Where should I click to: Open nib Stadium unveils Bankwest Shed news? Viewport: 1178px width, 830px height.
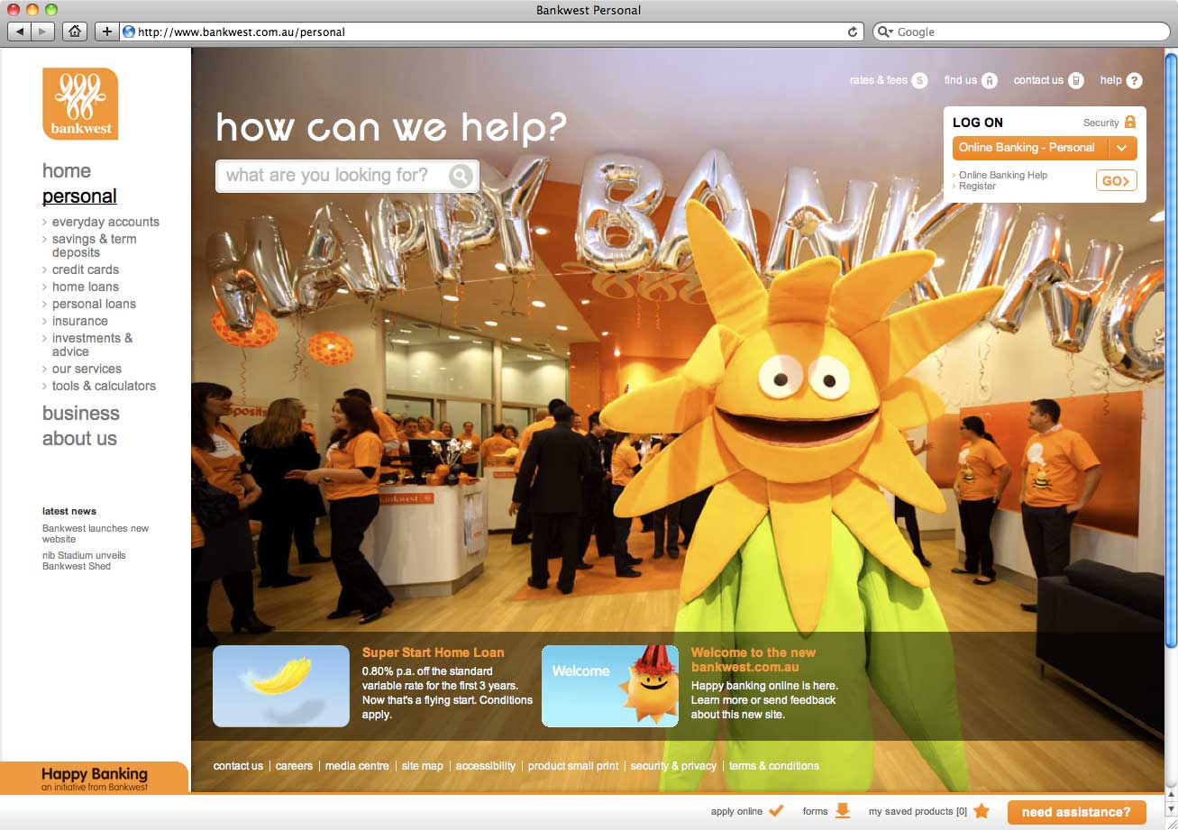(x=84, y=561)
